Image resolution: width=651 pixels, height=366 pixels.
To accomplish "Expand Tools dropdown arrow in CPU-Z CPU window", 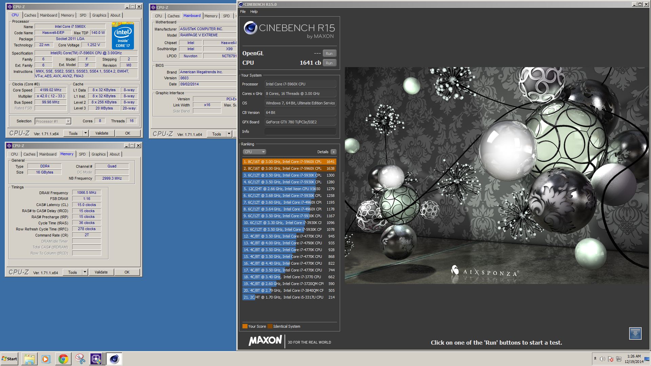I will [x=85, y=133].
